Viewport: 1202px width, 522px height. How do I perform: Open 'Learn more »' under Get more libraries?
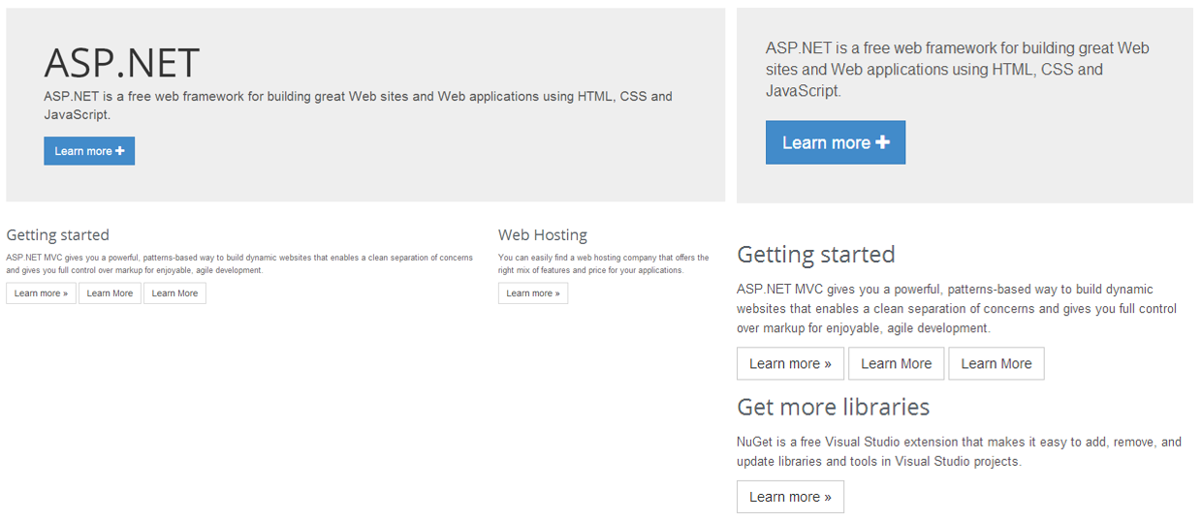pyautogui.click(x=790, y=497)
